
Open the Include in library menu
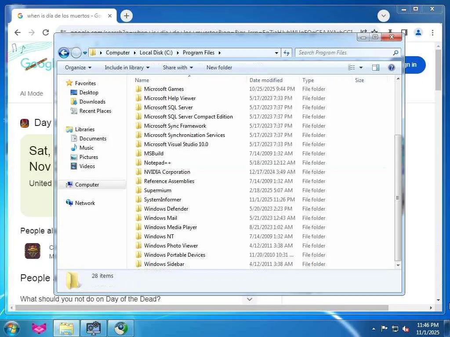[127, 68]
